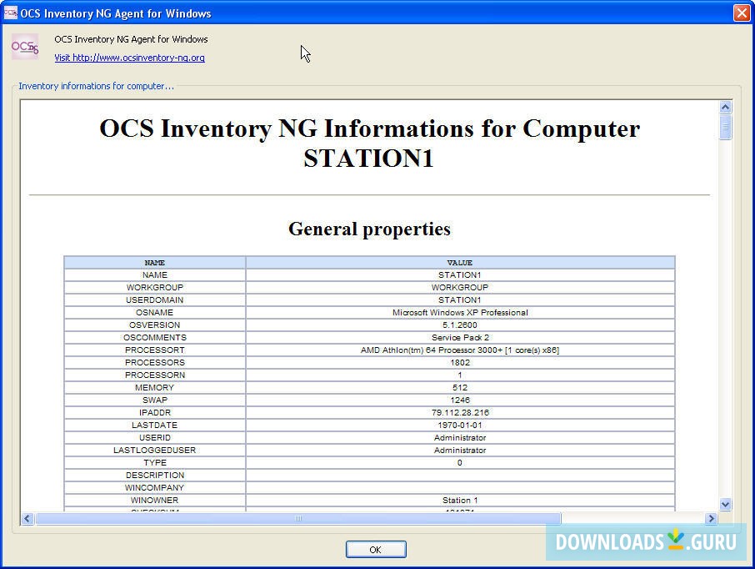Click the OCS NG logo icon
Image resolution: width=755 pixels, height=569 pixels.
click(x=25, y=47)
